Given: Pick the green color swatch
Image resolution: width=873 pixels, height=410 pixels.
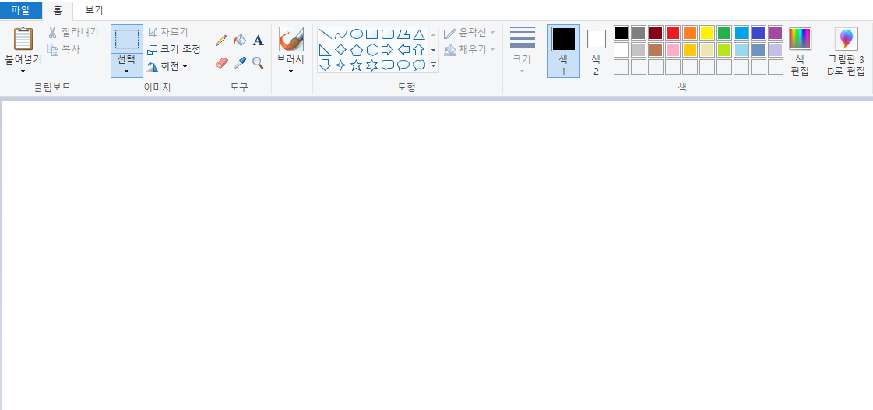Looking at the screenshot, I should tap(724, 33).
